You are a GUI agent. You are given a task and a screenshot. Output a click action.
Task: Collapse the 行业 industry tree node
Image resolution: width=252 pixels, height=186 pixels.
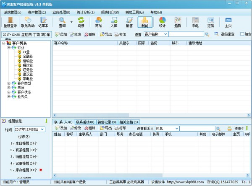(x=9, y=48)
